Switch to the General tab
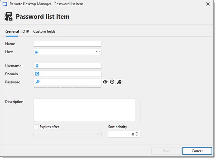 12,31
